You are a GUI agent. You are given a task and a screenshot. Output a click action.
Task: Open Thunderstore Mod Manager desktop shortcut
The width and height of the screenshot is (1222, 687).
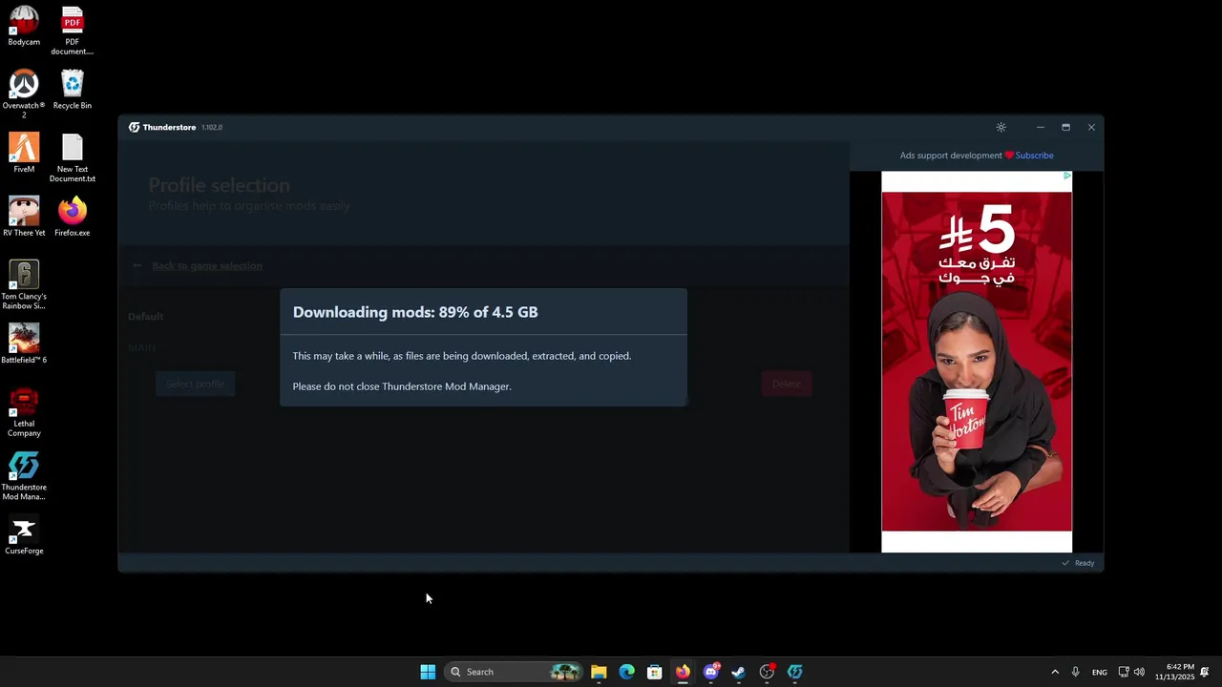tap(24, 475)
